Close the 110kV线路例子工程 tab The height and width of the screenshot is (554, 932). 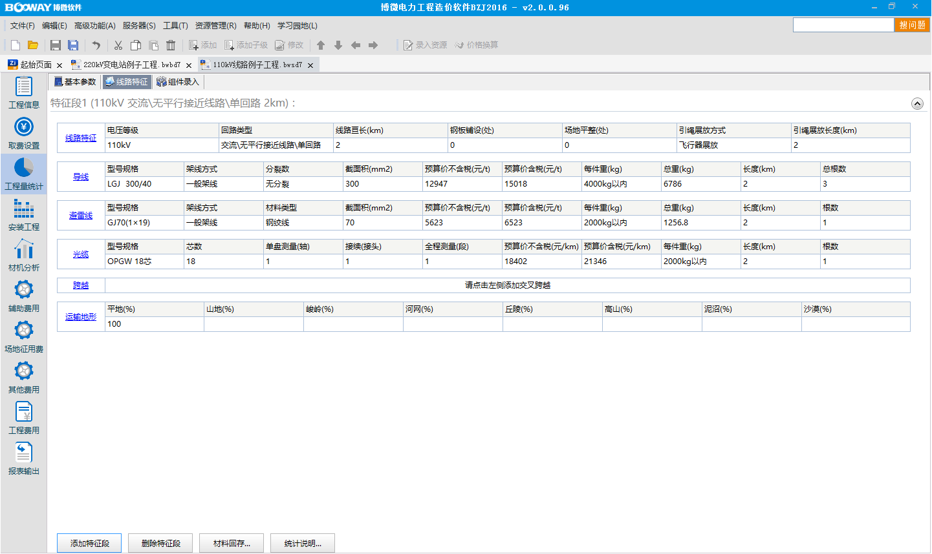coord(310,65)
